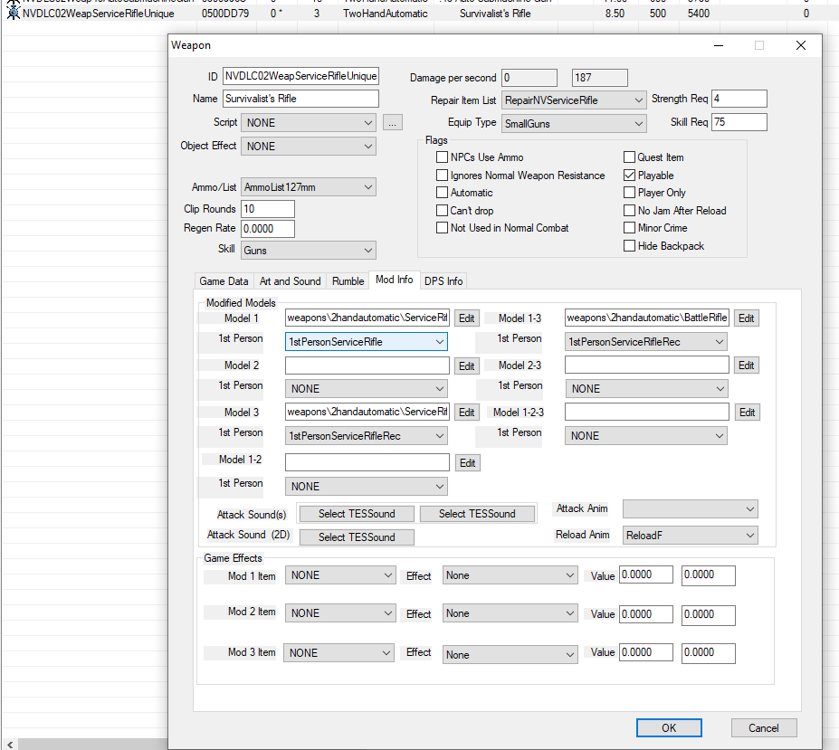Click Edit button for Model 1-3

(747, 318)
